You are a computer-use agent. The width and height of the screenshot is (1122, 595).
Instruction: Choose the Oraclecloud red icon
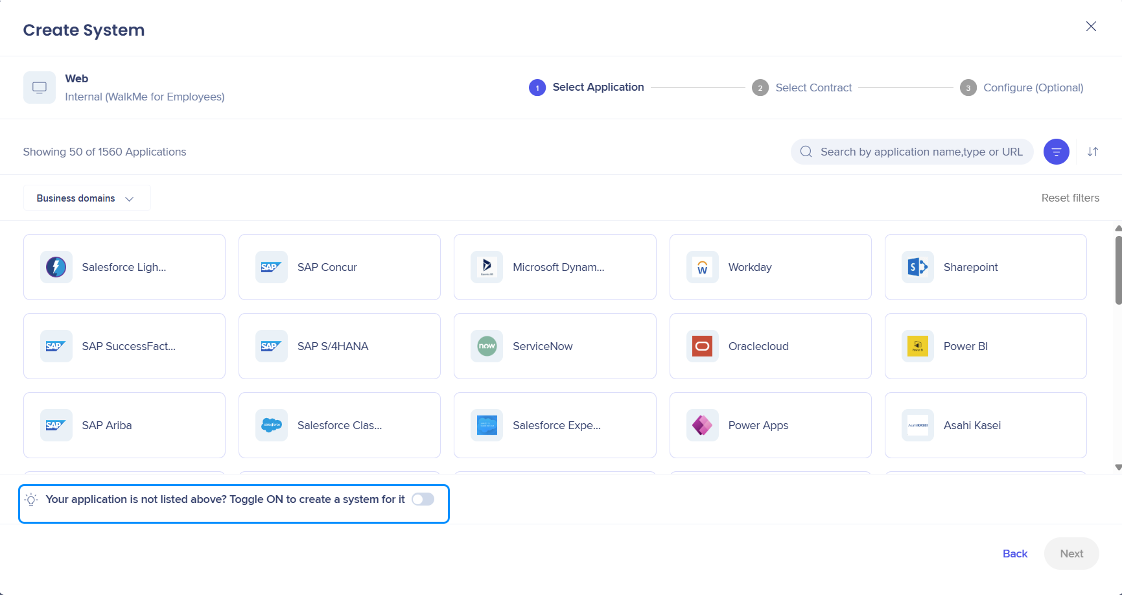(702, 346)
